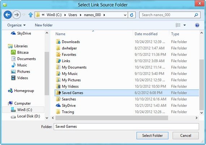Open the Organize menu
The width and height of the screenshot is (206, 145).
coord(16,25)
